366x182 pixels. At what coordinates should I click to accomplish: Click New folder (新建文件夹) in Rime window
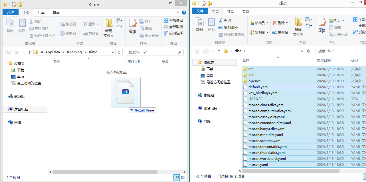[x=109, y=28]
